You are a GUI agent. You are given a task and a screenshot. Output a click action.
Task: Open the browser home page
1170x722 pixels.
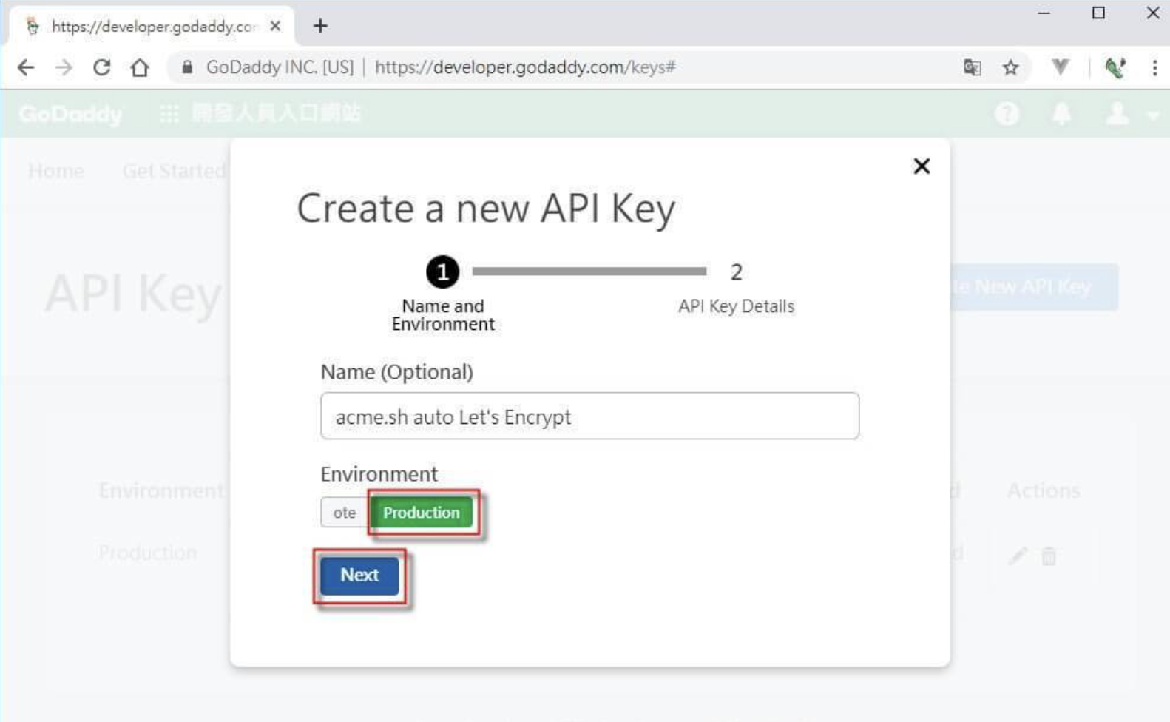[140, 67]
